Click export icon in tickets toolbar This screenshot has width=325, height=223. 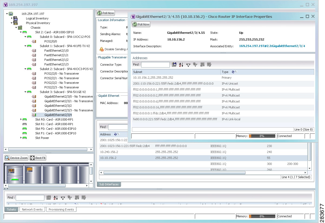pyautogui.click(x=49, y=198)
